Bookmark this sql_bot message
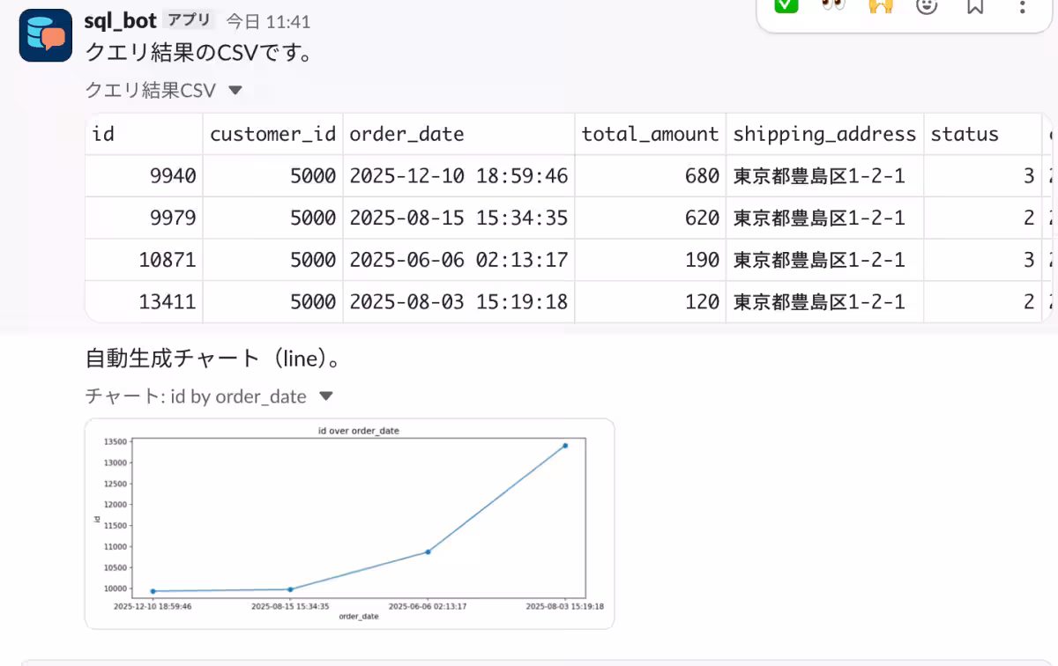The image size is (1058, 666). 974,6
